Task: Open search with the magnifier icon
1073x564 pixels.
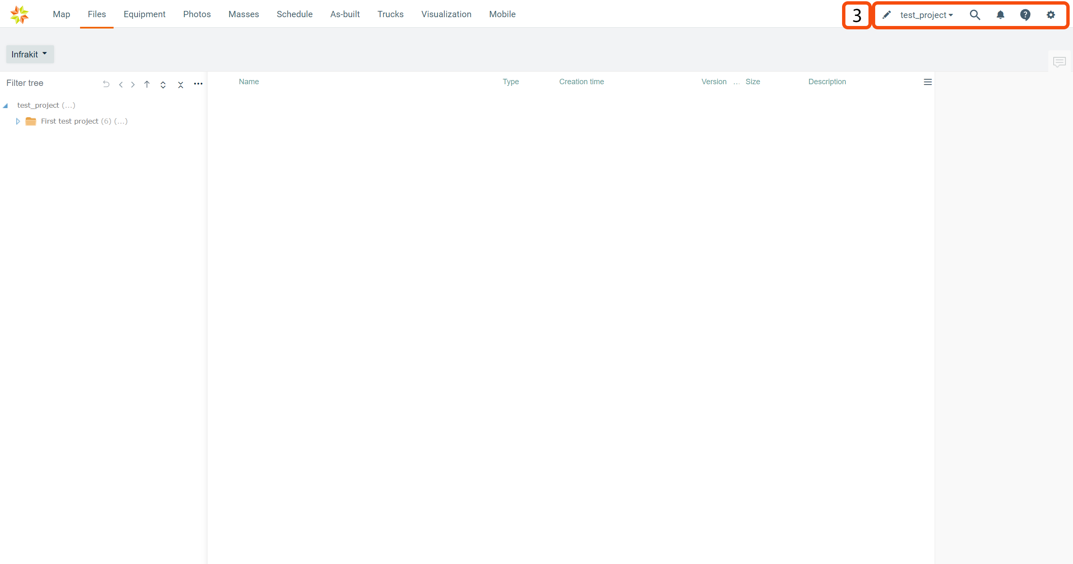Action: (975, 15)
